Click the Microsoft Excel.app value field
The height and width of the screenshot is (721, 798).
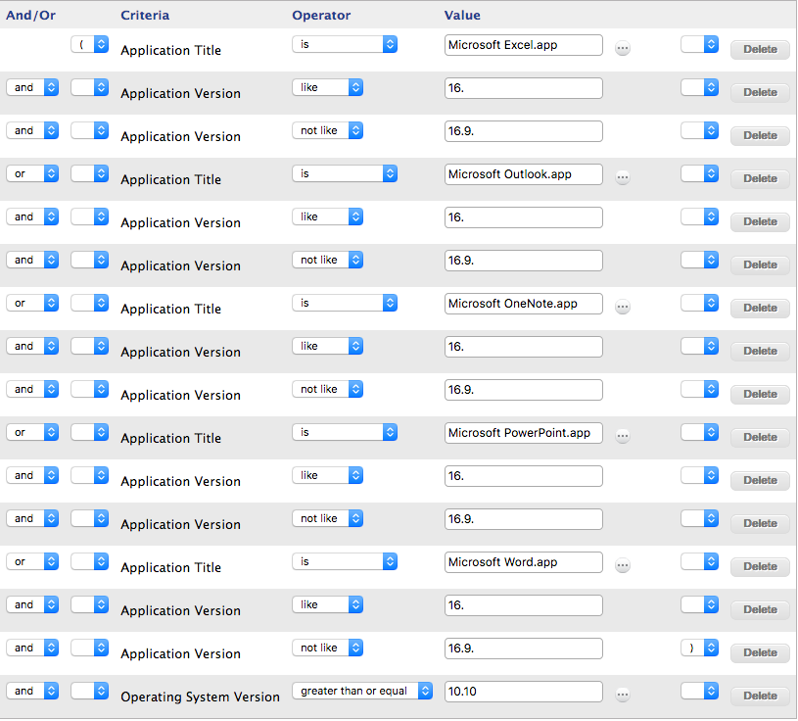pyautogui.click(x=523, y=45)
